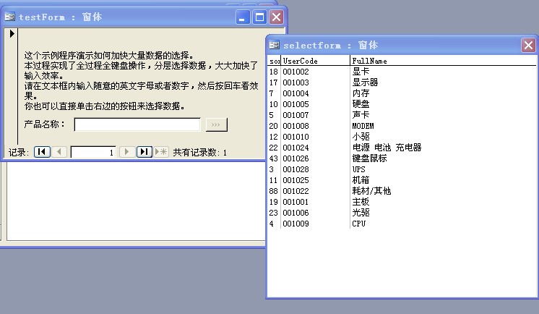Click the testForm window form icon
Viewport: 539px width, 314px height.
9,17
